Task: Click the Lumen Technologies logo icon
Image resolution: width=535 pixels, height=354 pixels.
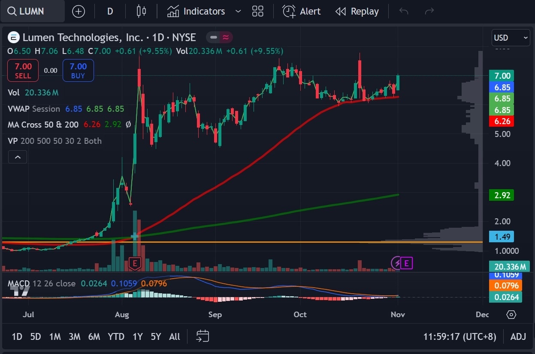Action: 14,38
